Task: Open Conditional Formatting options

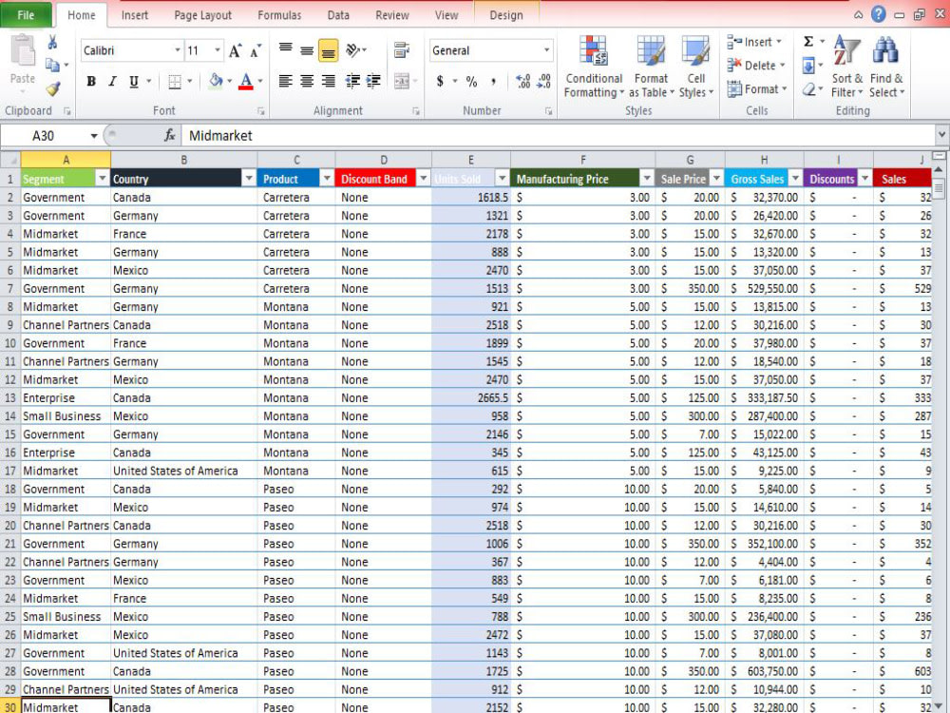Action: click(593, 67)
